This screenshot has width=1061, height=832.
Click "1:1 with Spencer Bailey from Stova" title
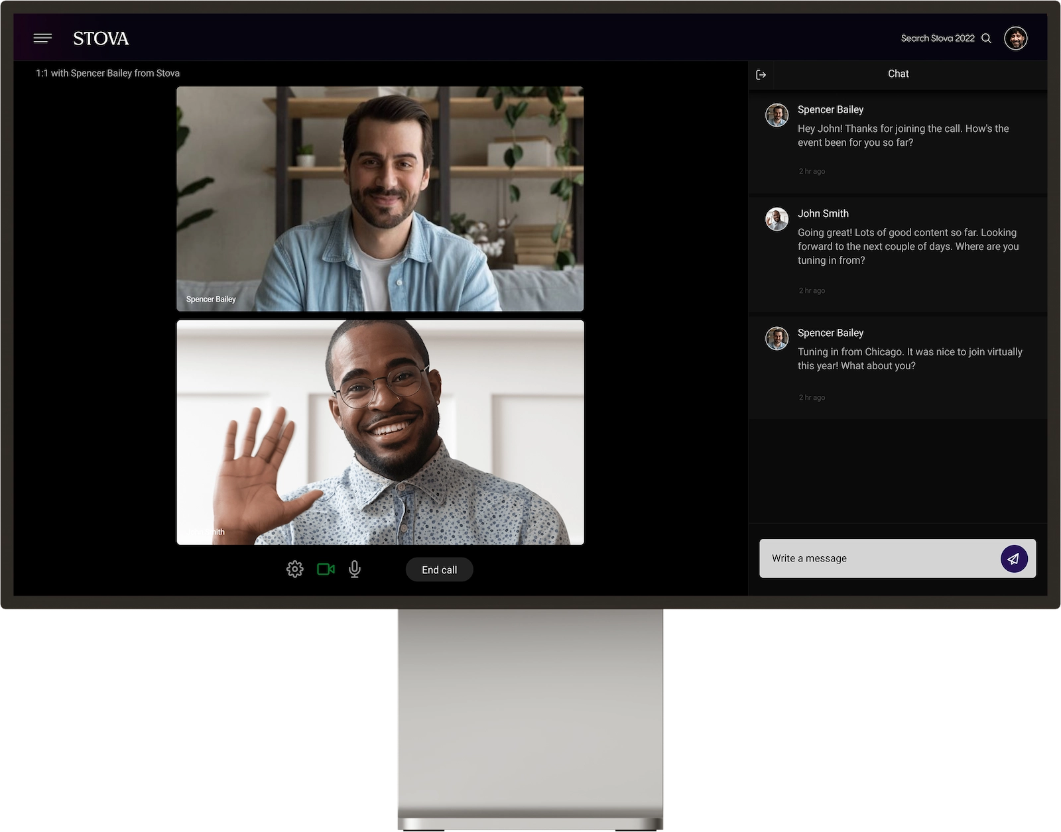pos(107,73)
